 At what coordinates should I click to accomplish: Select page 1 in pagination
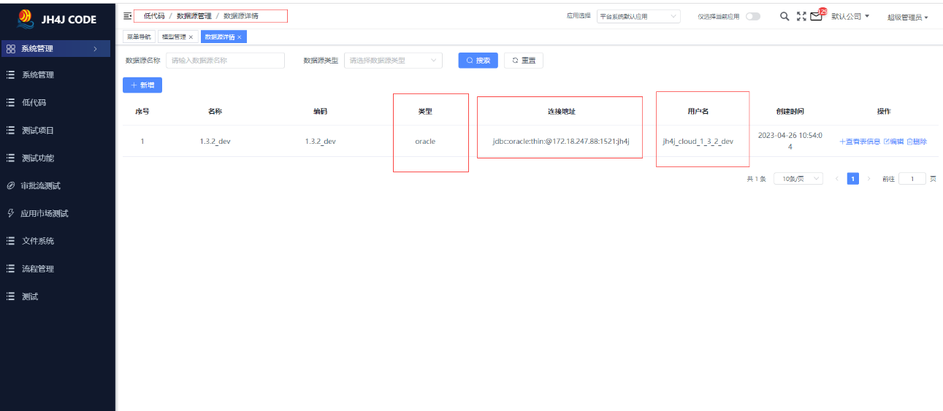click(x=853, y=178)
